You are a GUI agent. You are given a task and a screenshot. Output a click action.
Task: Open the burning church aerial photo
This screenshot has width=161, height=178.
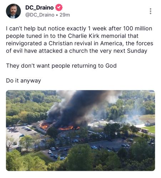[80, 130]
